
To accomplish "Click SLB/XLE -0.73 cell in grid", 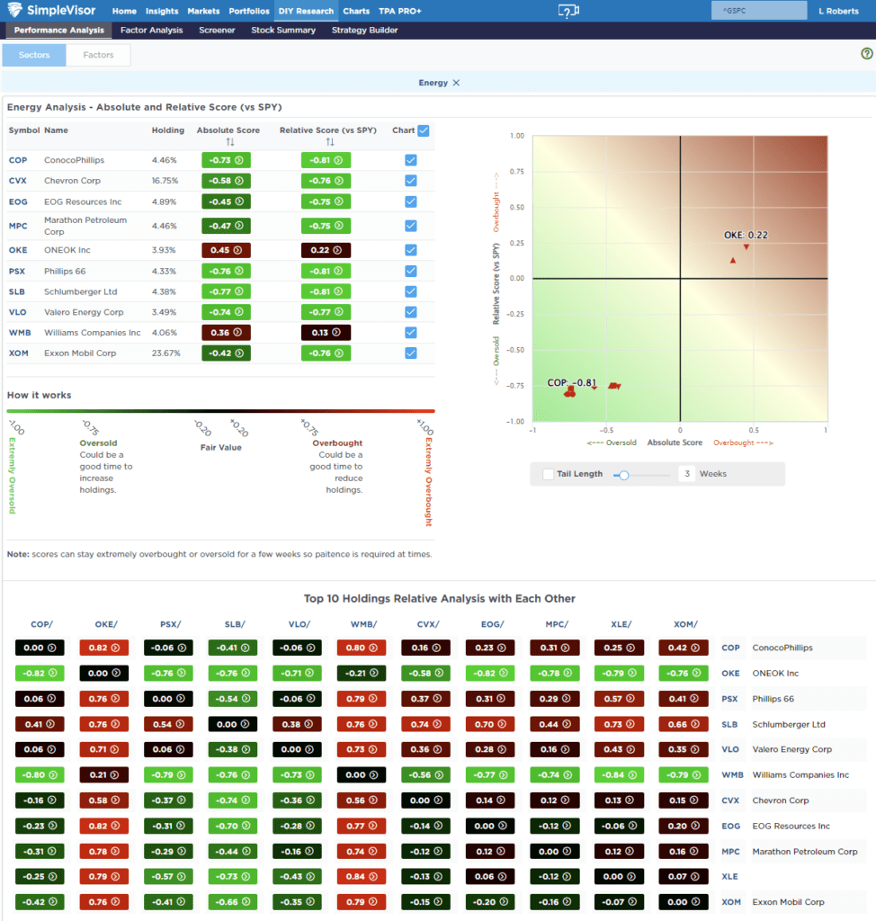I will [x=233, y=876].
